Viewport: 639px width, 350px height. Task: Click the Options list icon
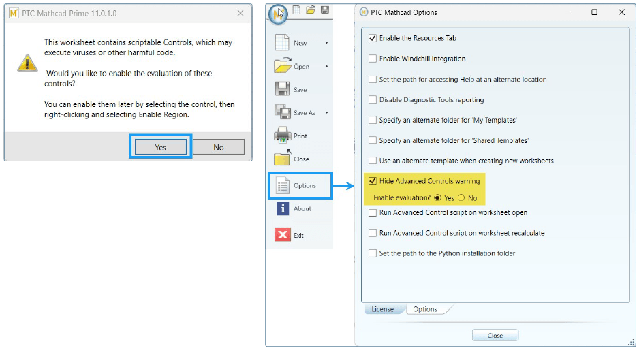pyautogui.click(x=283, y=185)
